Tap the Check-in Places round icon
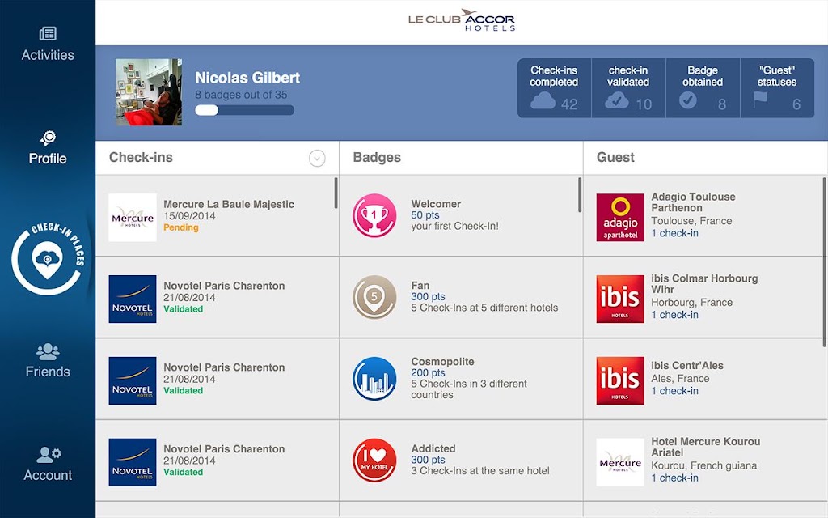828x518 pixels. tap(48, 259)
